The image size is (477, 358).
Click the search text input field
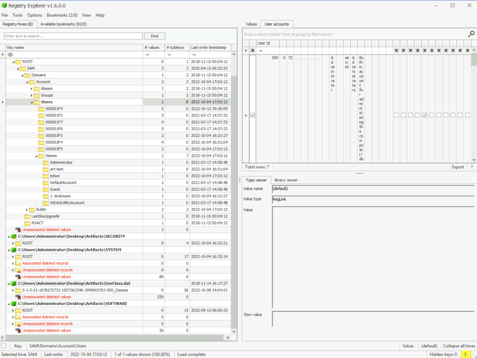(73, 36)
